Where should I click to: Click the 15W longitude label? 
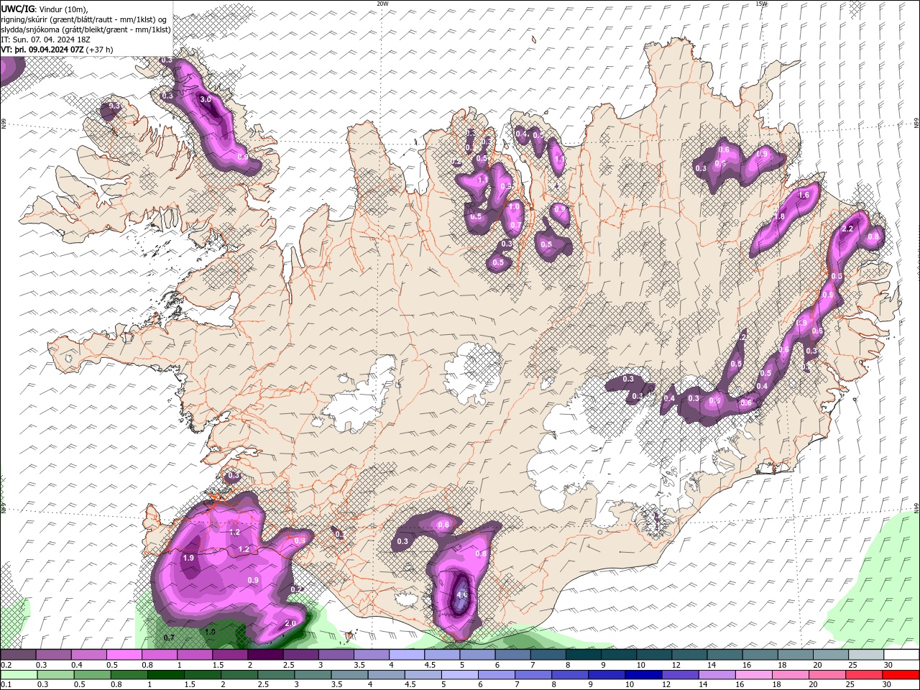(x=761, y=4)
